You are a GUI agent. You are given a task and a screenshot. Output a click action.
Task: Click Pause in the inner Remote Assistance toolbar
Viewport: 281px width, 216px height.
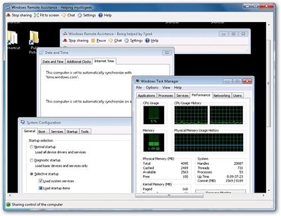click(98, 40)
